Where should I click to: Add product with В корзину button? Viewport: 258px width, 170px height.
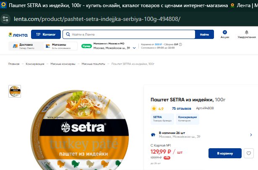[x=225, y=153]
